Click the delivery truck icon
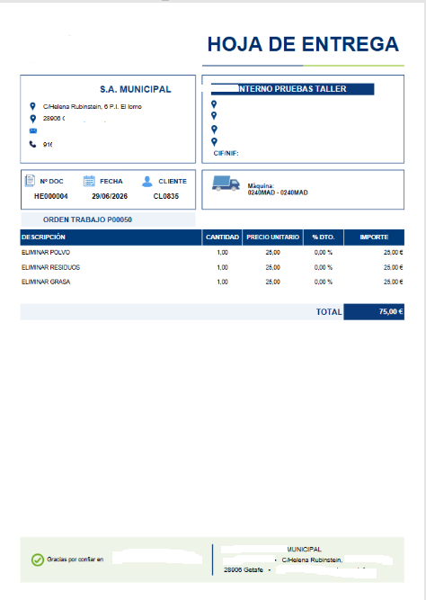This screenshot has width=426, height=600. [x=226, y=184]
